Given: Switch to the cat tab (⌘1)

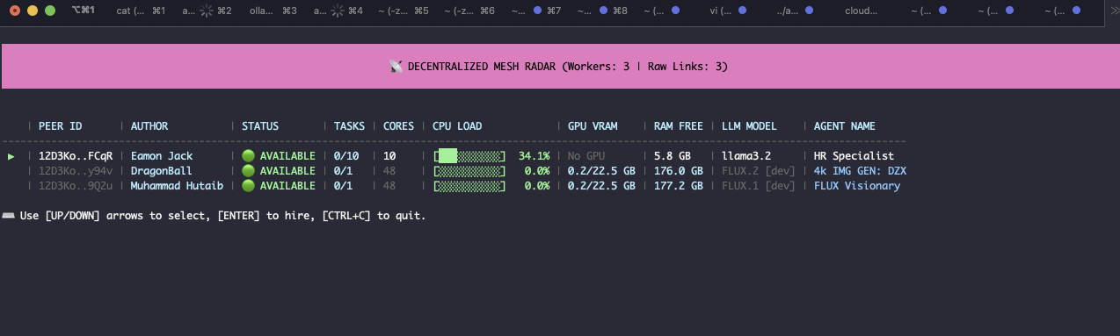Looking at the screenshot, I should point(141,11).
